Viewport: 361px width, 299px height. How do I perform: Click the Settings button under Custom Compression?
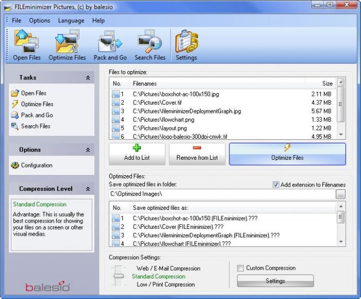coord(276,281)
